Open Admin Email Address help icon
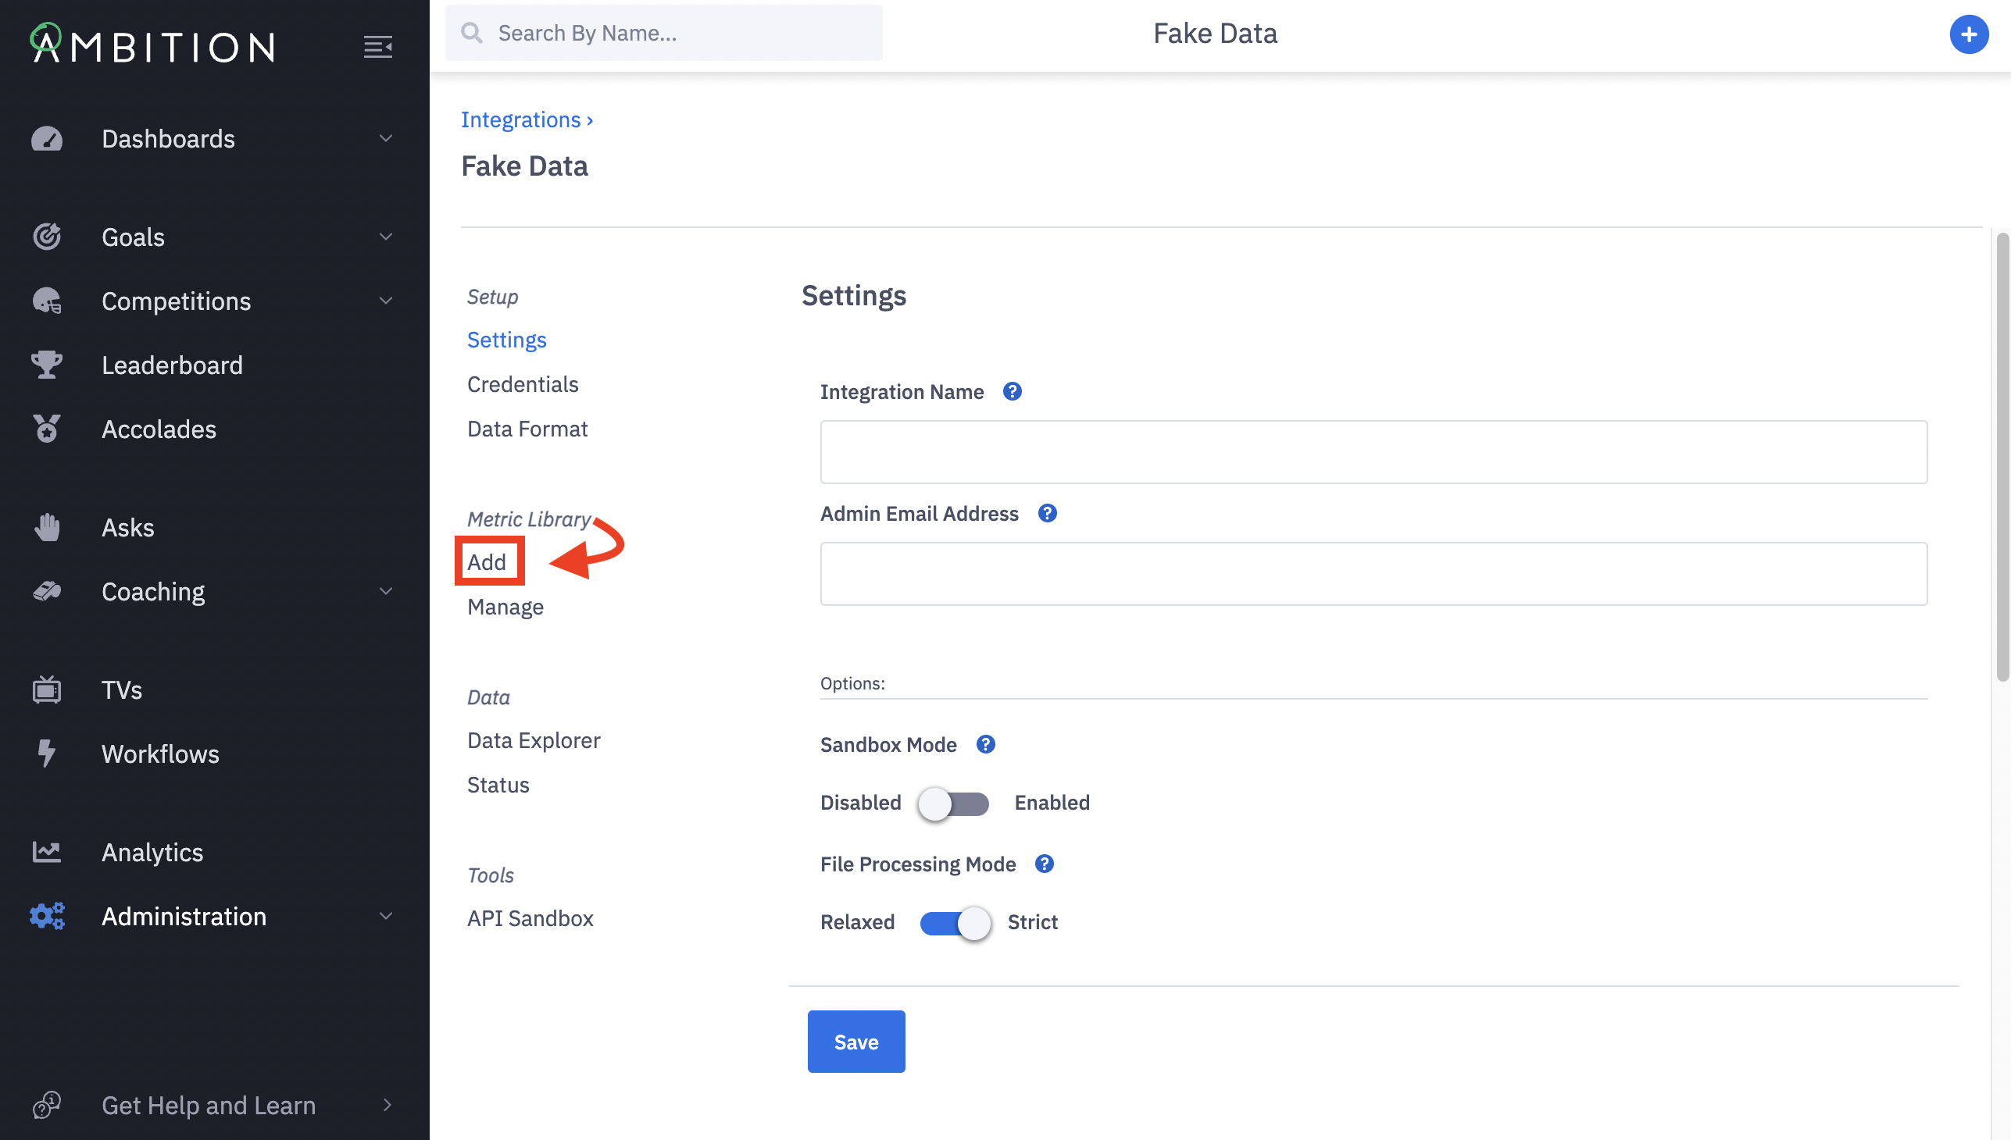This screenshot has height=1140, width=2011. pos(1048,514)
